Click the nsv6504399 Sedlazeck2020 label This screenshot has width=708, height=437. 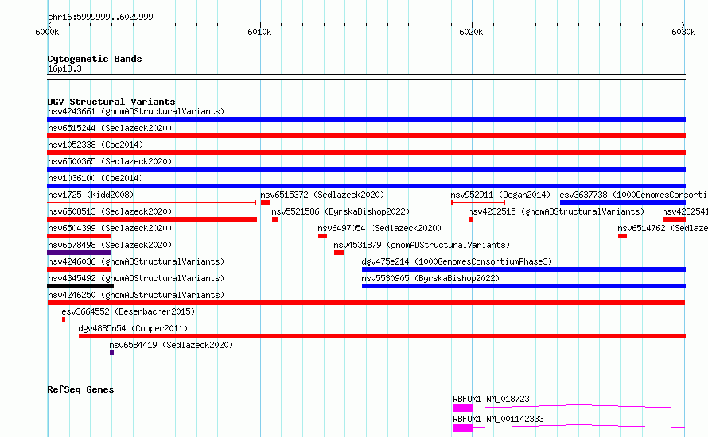point(110,228)
